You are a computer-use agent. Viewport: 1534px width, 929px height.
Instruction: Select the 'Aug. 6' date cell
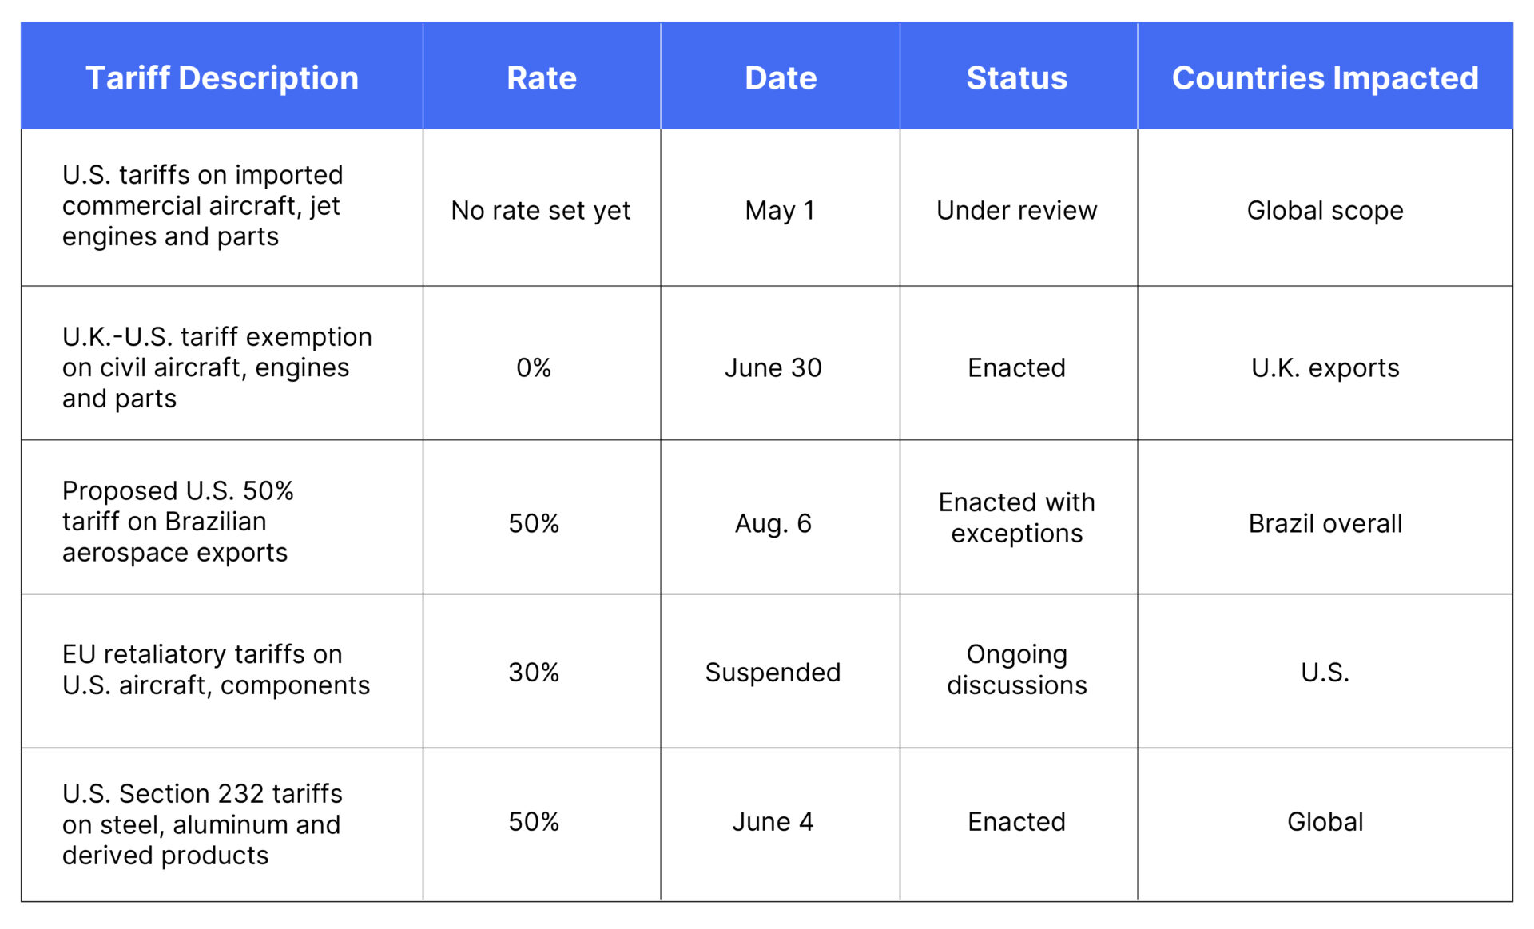[x=773, y=523]
